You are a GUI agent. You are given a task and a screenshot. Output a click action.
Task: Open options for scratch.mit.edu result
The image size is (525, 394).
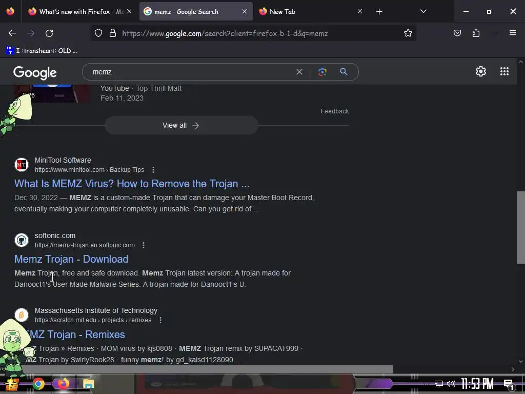(x=160, y=320)
